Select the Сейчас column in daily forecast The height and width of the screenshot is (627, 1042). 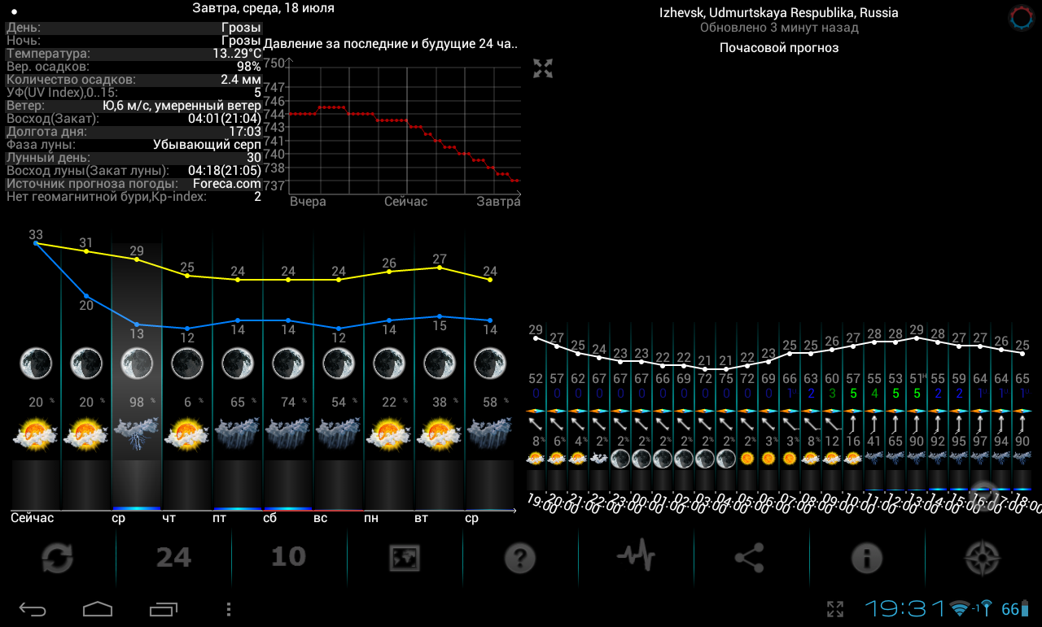[x=36, y=374]
